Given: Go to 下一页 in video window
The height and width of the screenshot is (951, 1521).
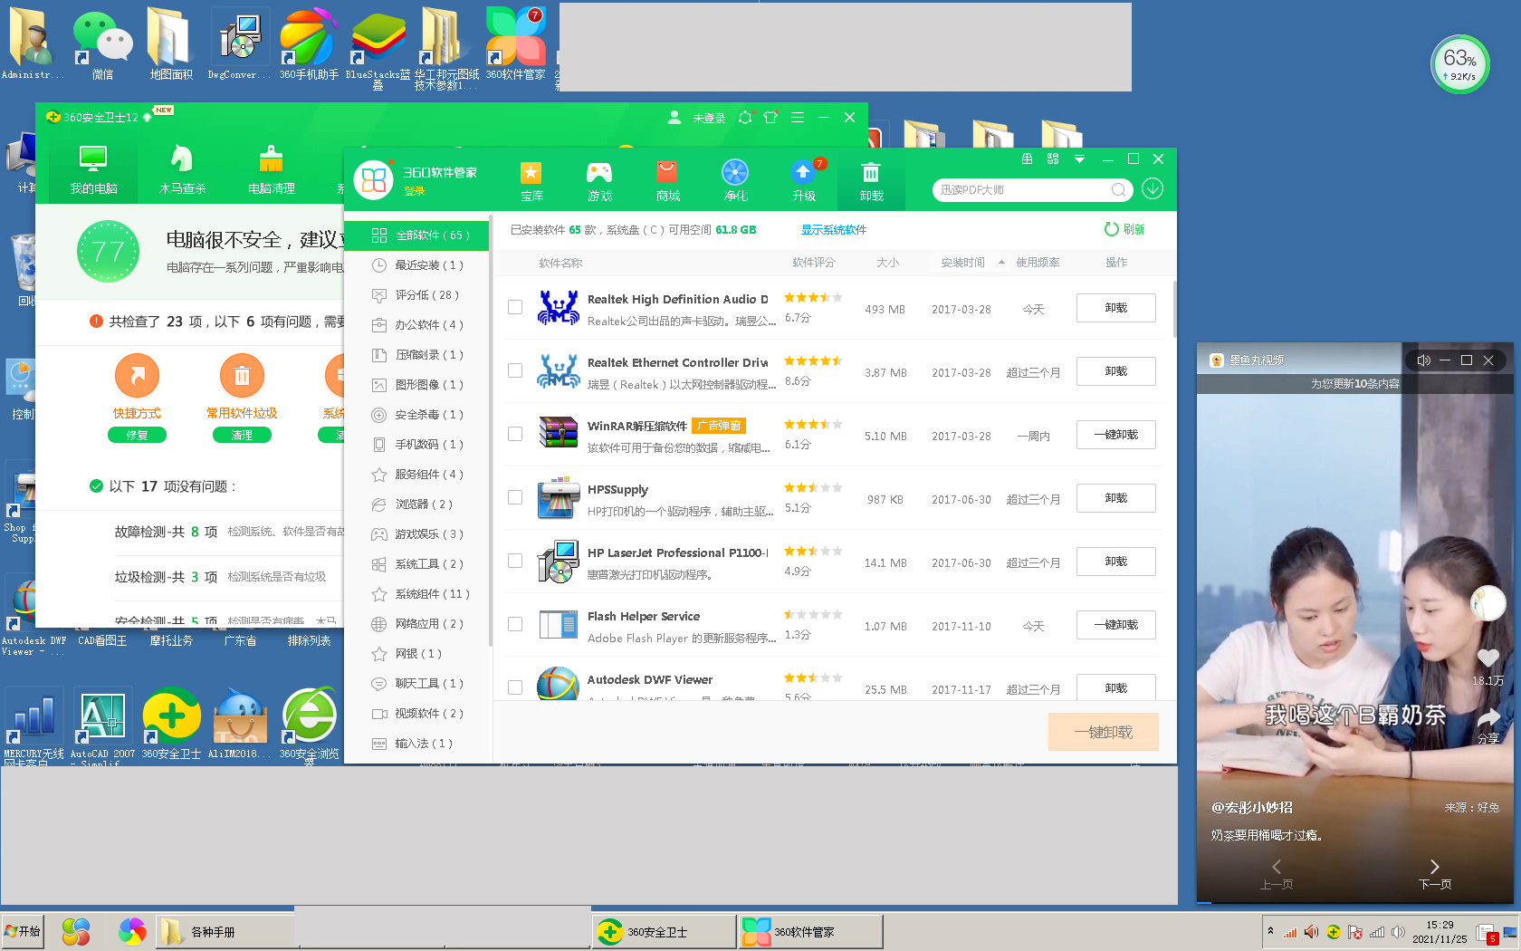Looking at the screenshot, I should click(1435, 874).
